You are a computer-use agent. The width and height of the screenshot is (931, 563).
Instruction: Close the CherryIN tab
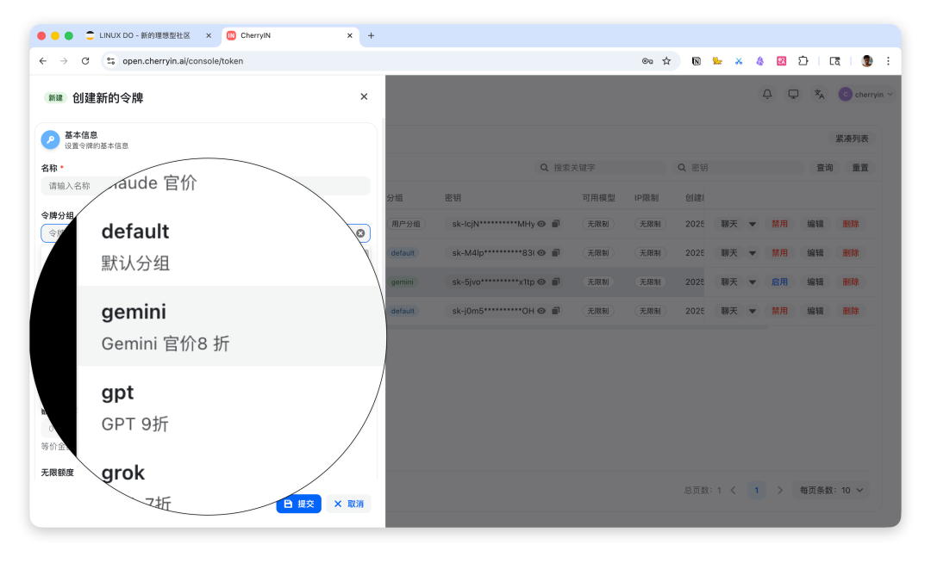pyautogui.click(x=350, y=35)
